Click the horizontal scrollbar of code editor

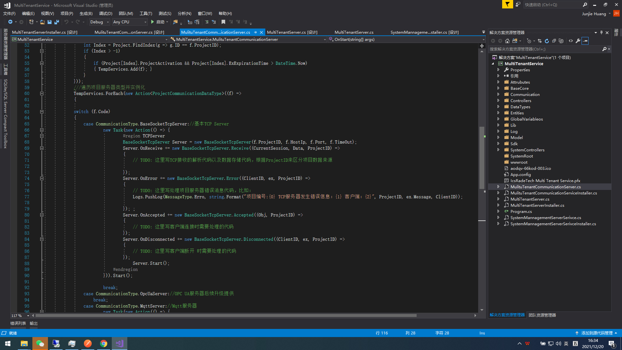coord(227,316)
